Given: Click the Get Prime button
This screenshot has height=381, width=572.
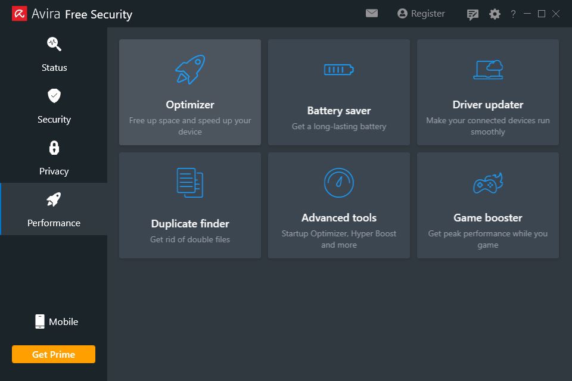Looking at the screenshot, I should pyautogui.click(x=54, y=354).
